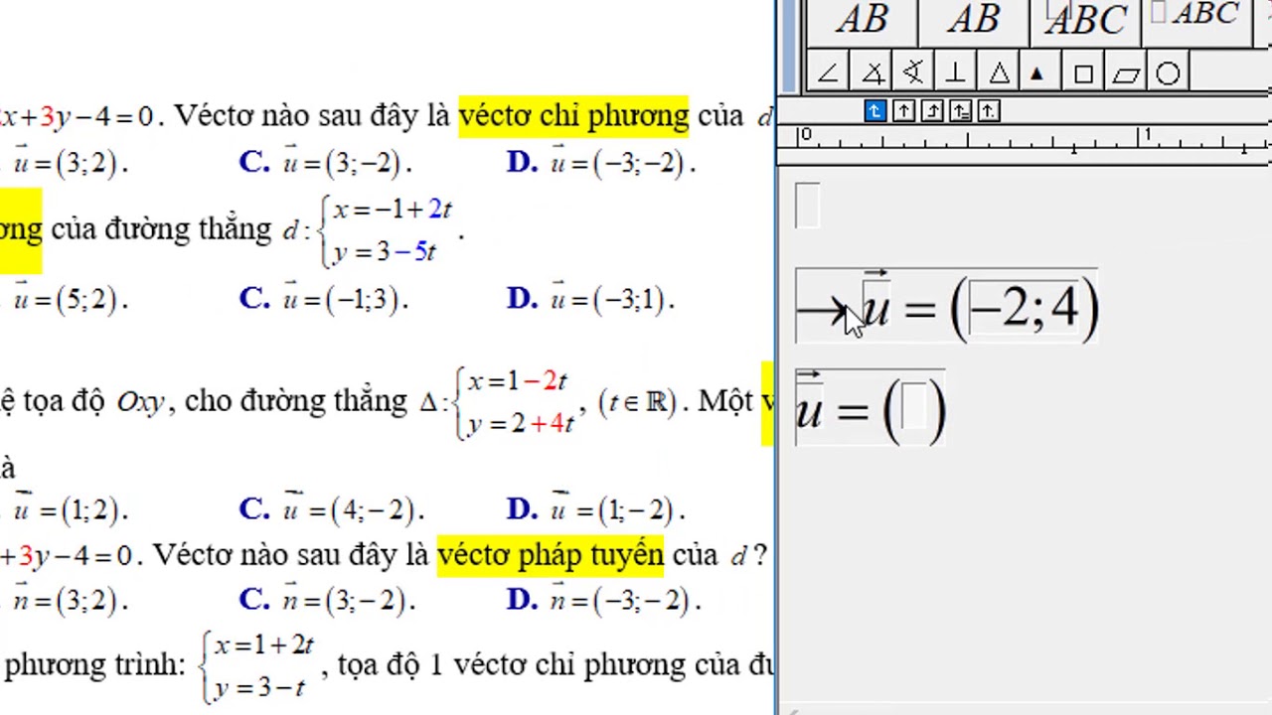The image size is (1272, 715).
Task: Select answer C. u=(3;−2) in first question
Action: click(326, 163)
